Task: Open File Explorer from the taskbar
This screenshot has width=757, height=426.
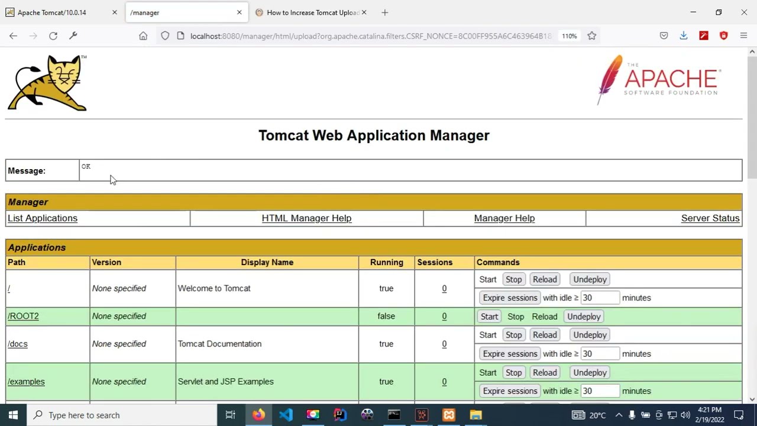Action: click(x=476, y=415)
